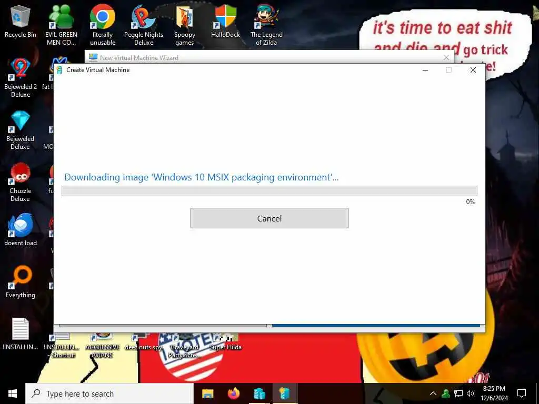This screenshot has height=404, width=539.
Task: Select the Spoopy games folder
Action: 185,25
